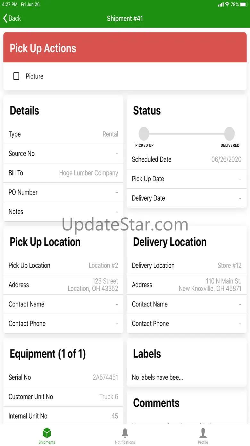Image resolution: width=250 pixels, height=446 pixels.
Task: Select the Serial No 2A574451 row
Action: [x=63, y=378]
